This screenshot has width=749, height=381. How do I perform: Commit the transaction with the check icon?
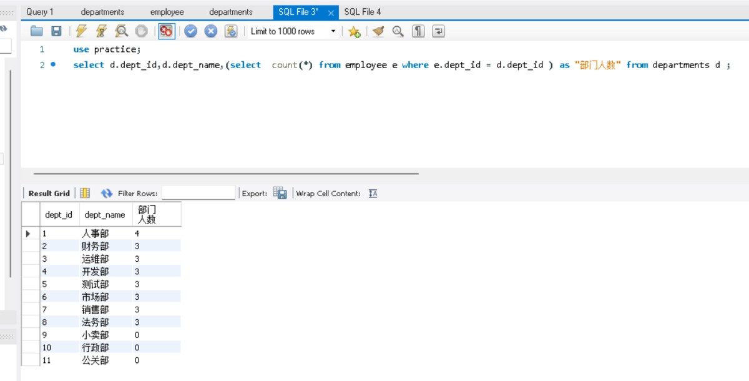coord(191,31)
